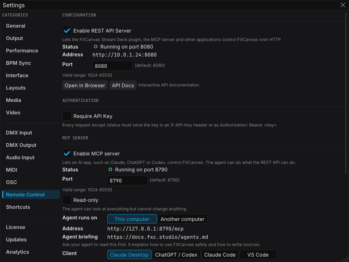Choose Claude Desktop as client
This screenshot has width=349, height=262.
tap(129, 255)
